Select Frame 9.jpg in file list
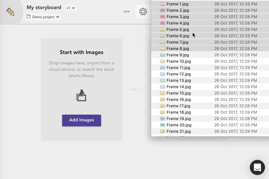The image size is (269, 179). point(178,55)
